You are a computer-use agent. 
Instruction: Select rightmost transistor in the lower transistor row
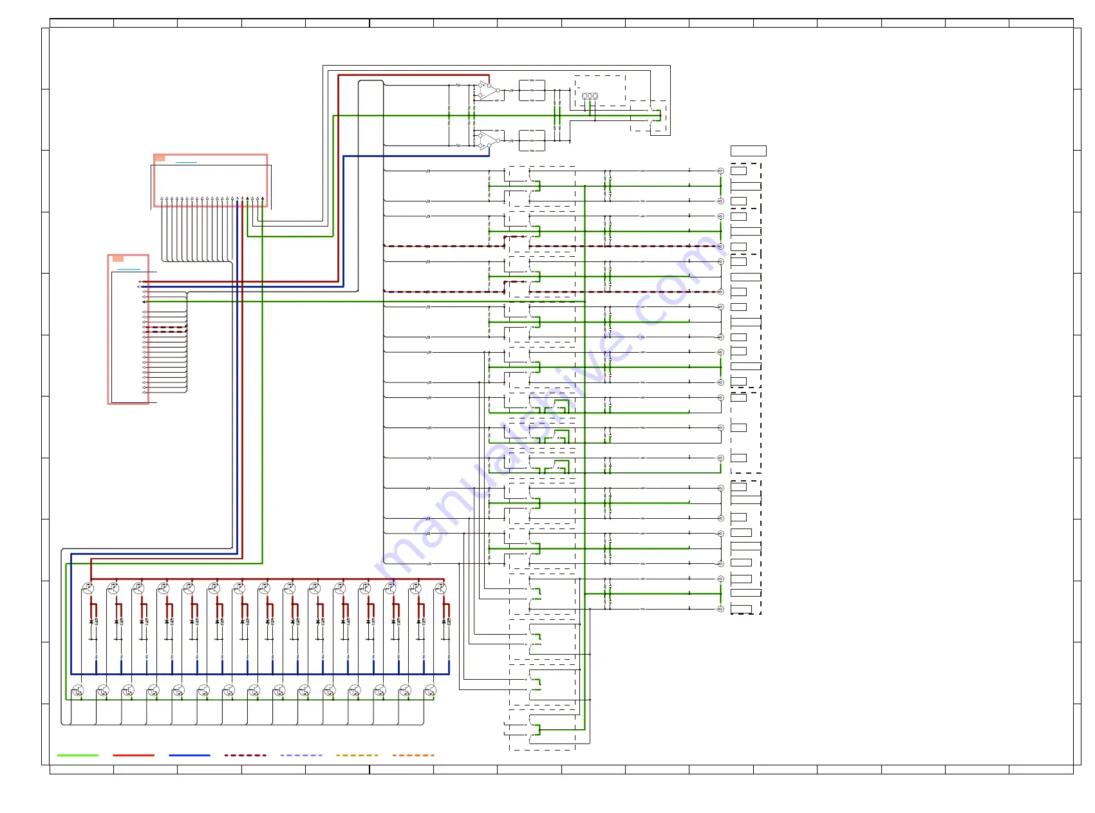click(x=430, y=691)
